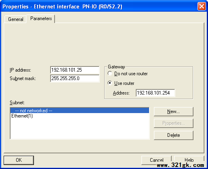The height and width of the screenshot is (169, 208).
Task: Close the Properties dialog with the X
Action: click(x=202, y=6)
